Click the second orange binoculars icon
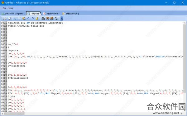This screenshot has height=116, width=187. (x=47, y=18)
